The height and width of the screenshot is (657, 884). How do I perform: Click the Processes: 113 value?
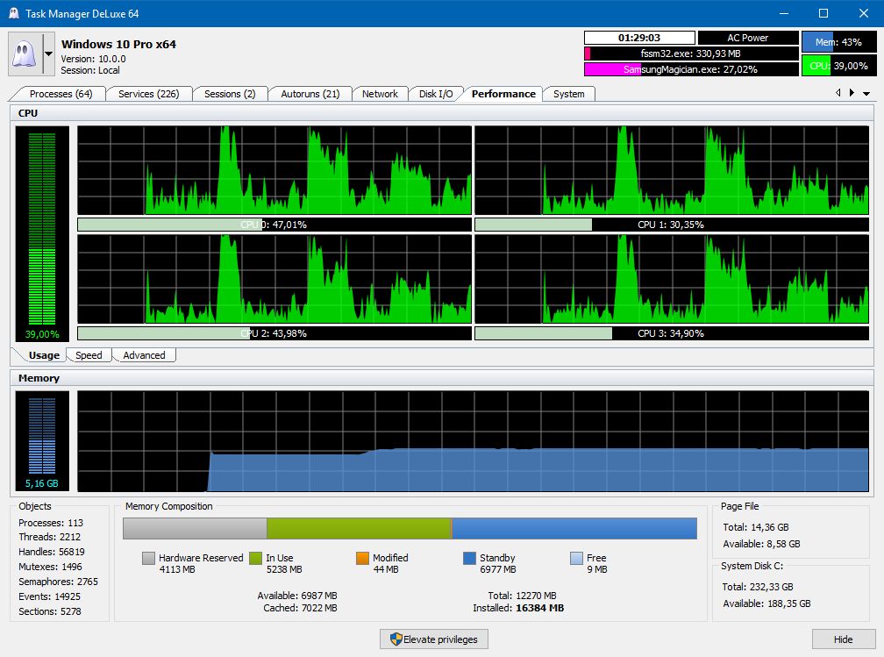[51, 523]
